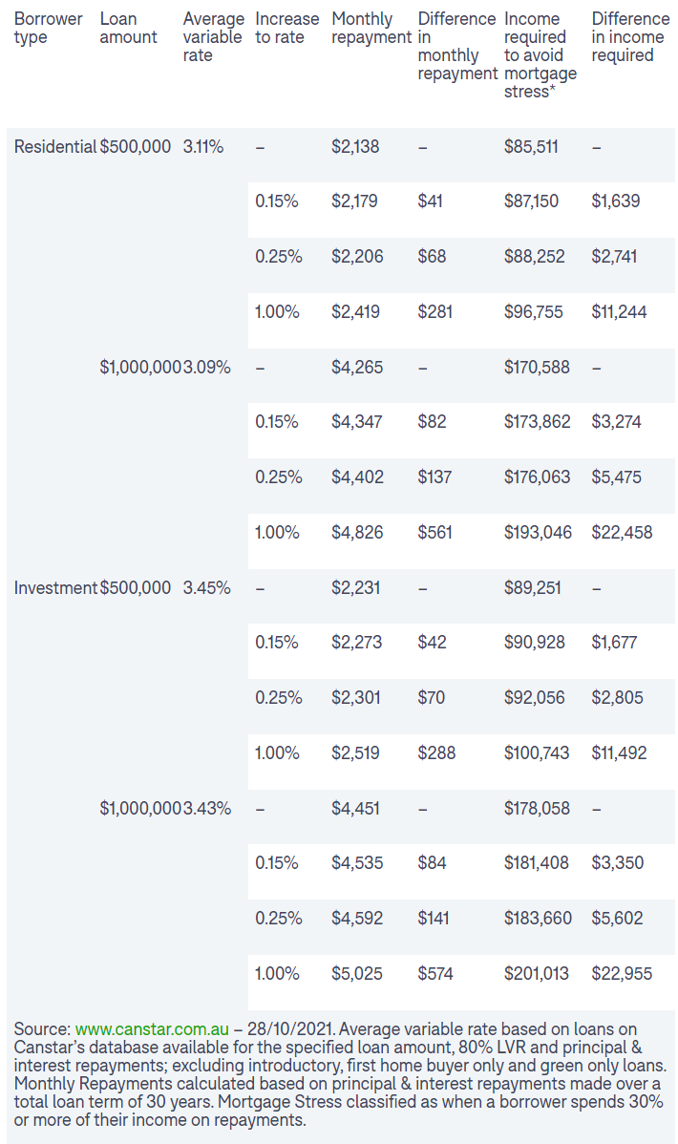Click the "Difference in income required" header

coord(630,37)
